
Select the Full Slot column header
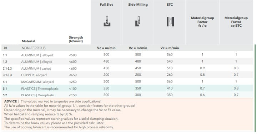[106, 5]
